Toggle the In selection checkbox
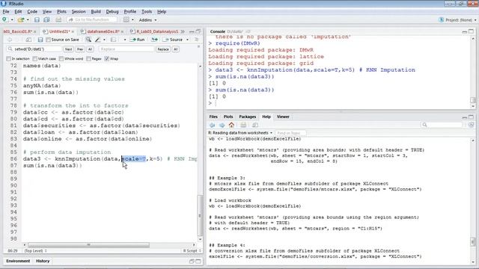This screenshot has width=479, height=269. pos(8,58)
